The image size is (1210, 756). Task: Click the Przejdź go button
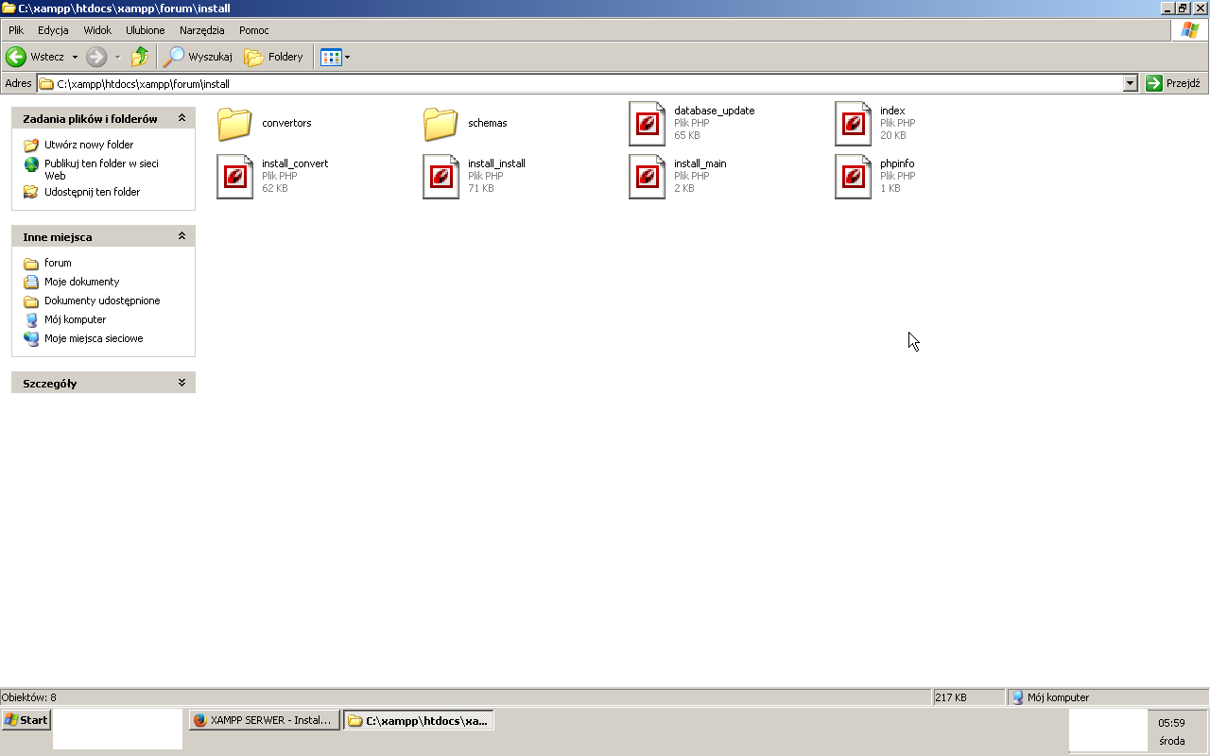(1173, 83)
